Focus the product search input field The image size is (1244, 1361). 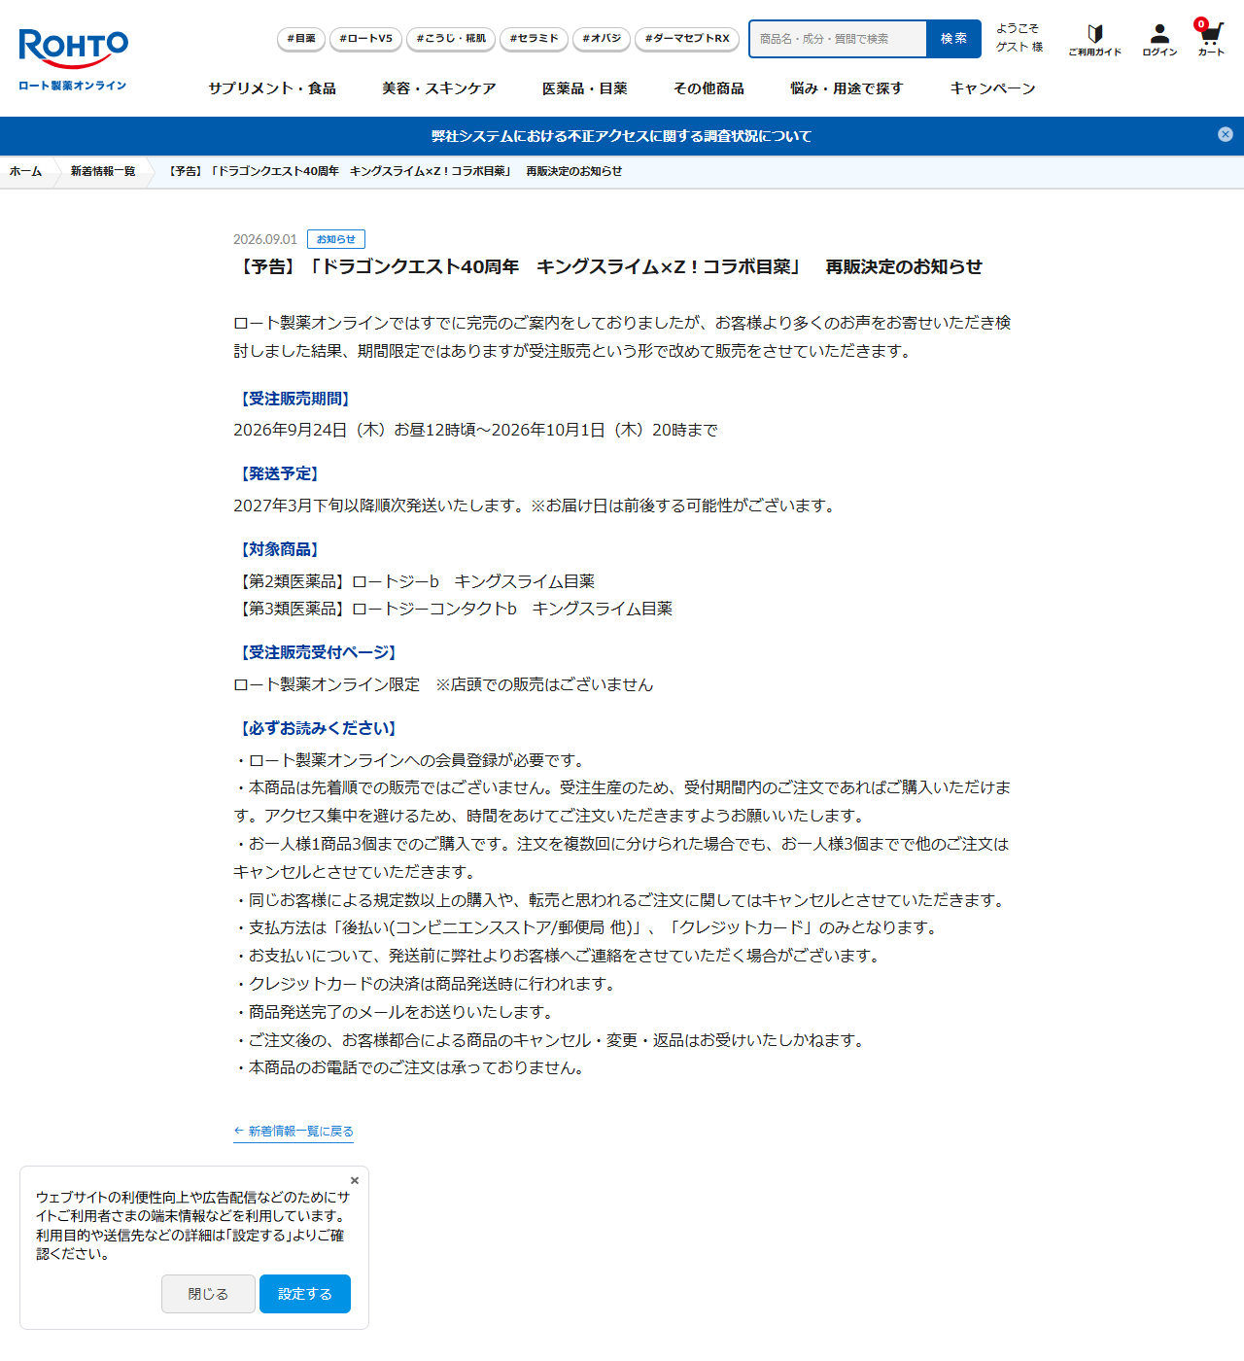[x=838, y=39]
